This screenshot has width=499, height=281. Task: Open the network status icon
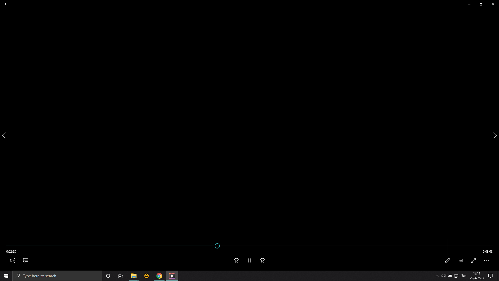pyautogui.click(x=456, y=276)
